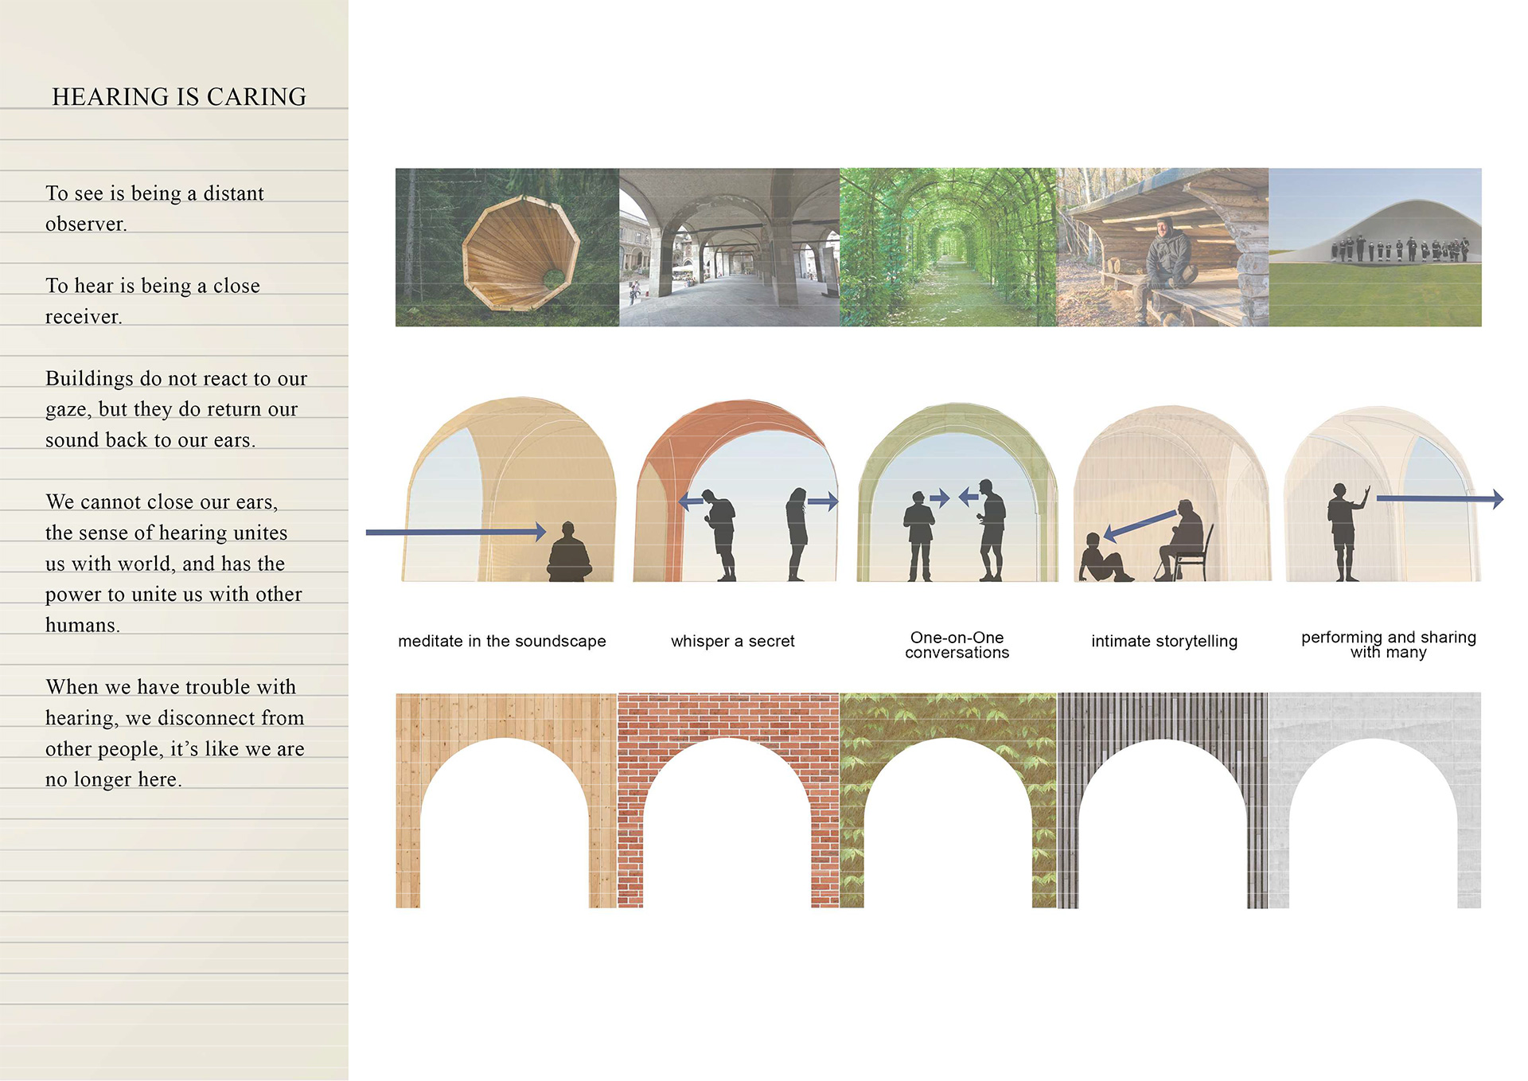Click the HEARING IS CARING title

tap(179, 96)
